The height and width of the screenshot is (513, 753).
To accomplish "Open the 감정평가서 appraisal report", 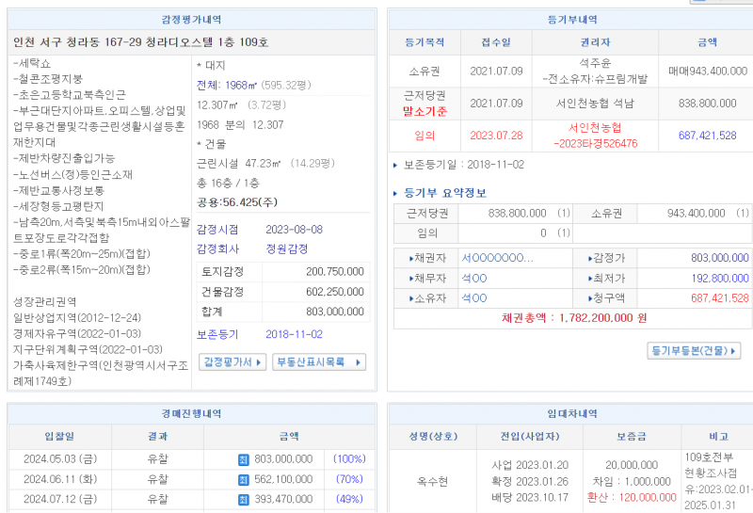I will click(232, 362).
